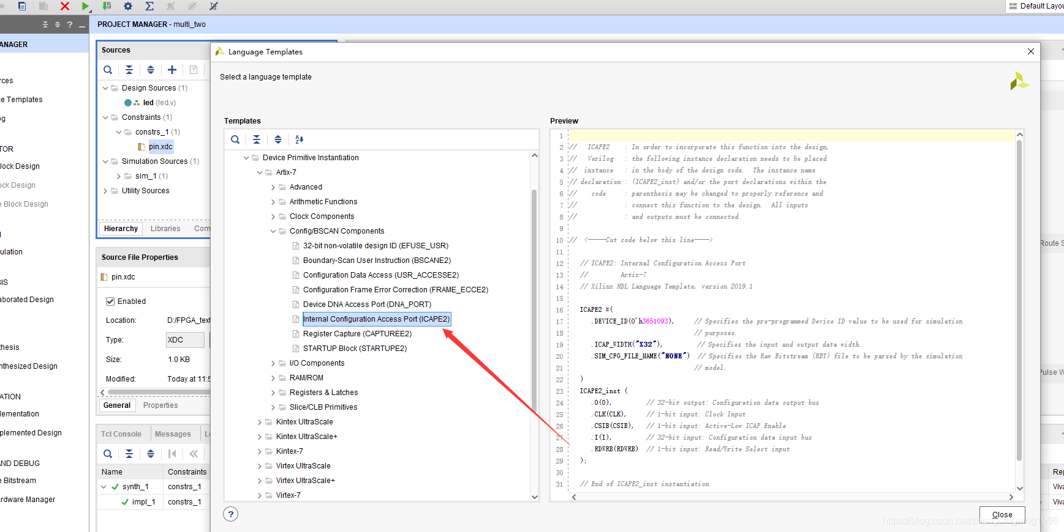Toggle the Enabled checkbox for pin.xdc
This screenshot has height=532, width=1064.
[x=110, y=301]
